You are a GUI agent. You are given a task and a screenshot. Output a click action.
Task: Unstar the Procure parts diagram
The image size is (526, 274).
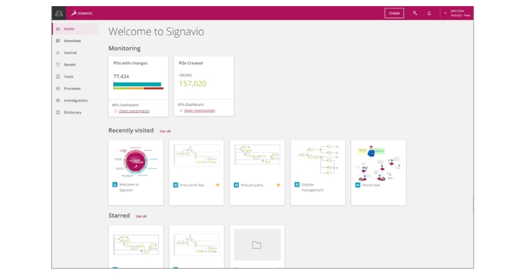(279, 185)
